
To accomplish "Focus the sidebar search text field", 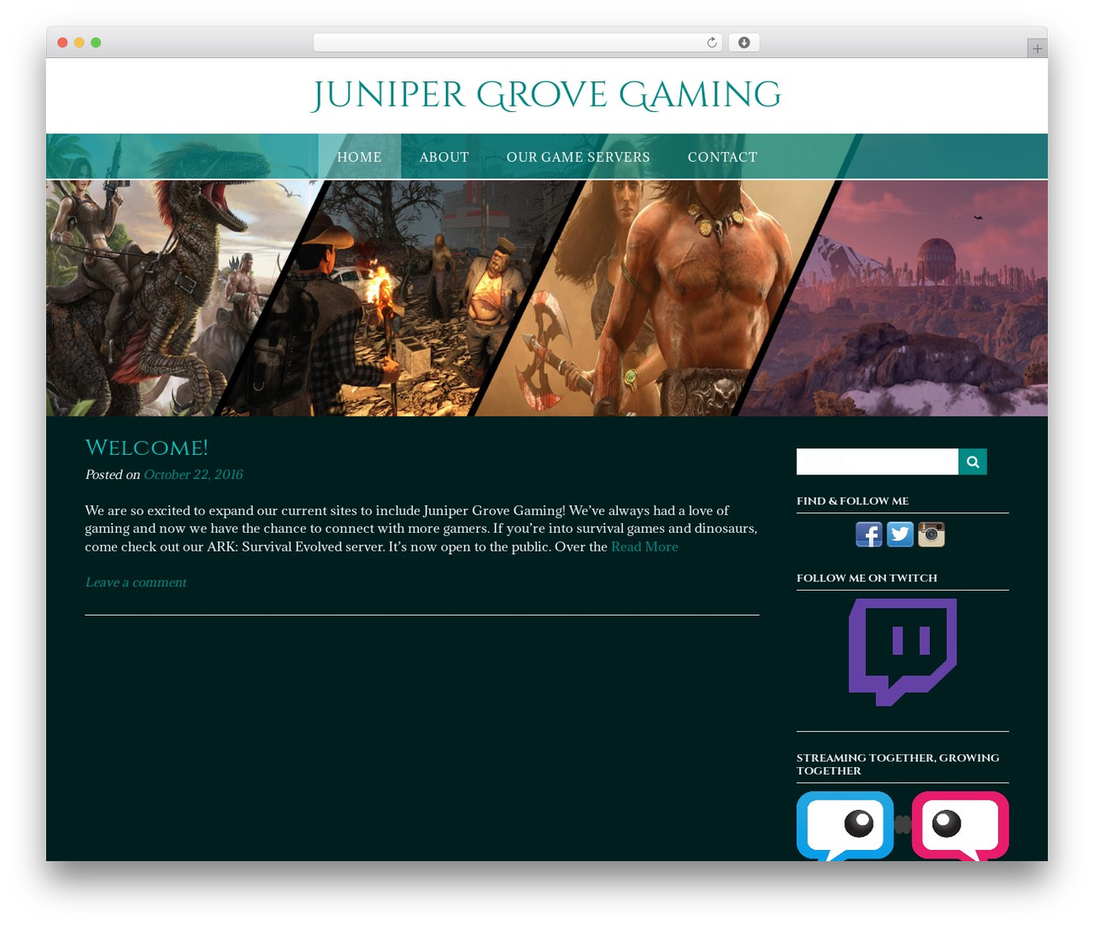I will 878,462.
